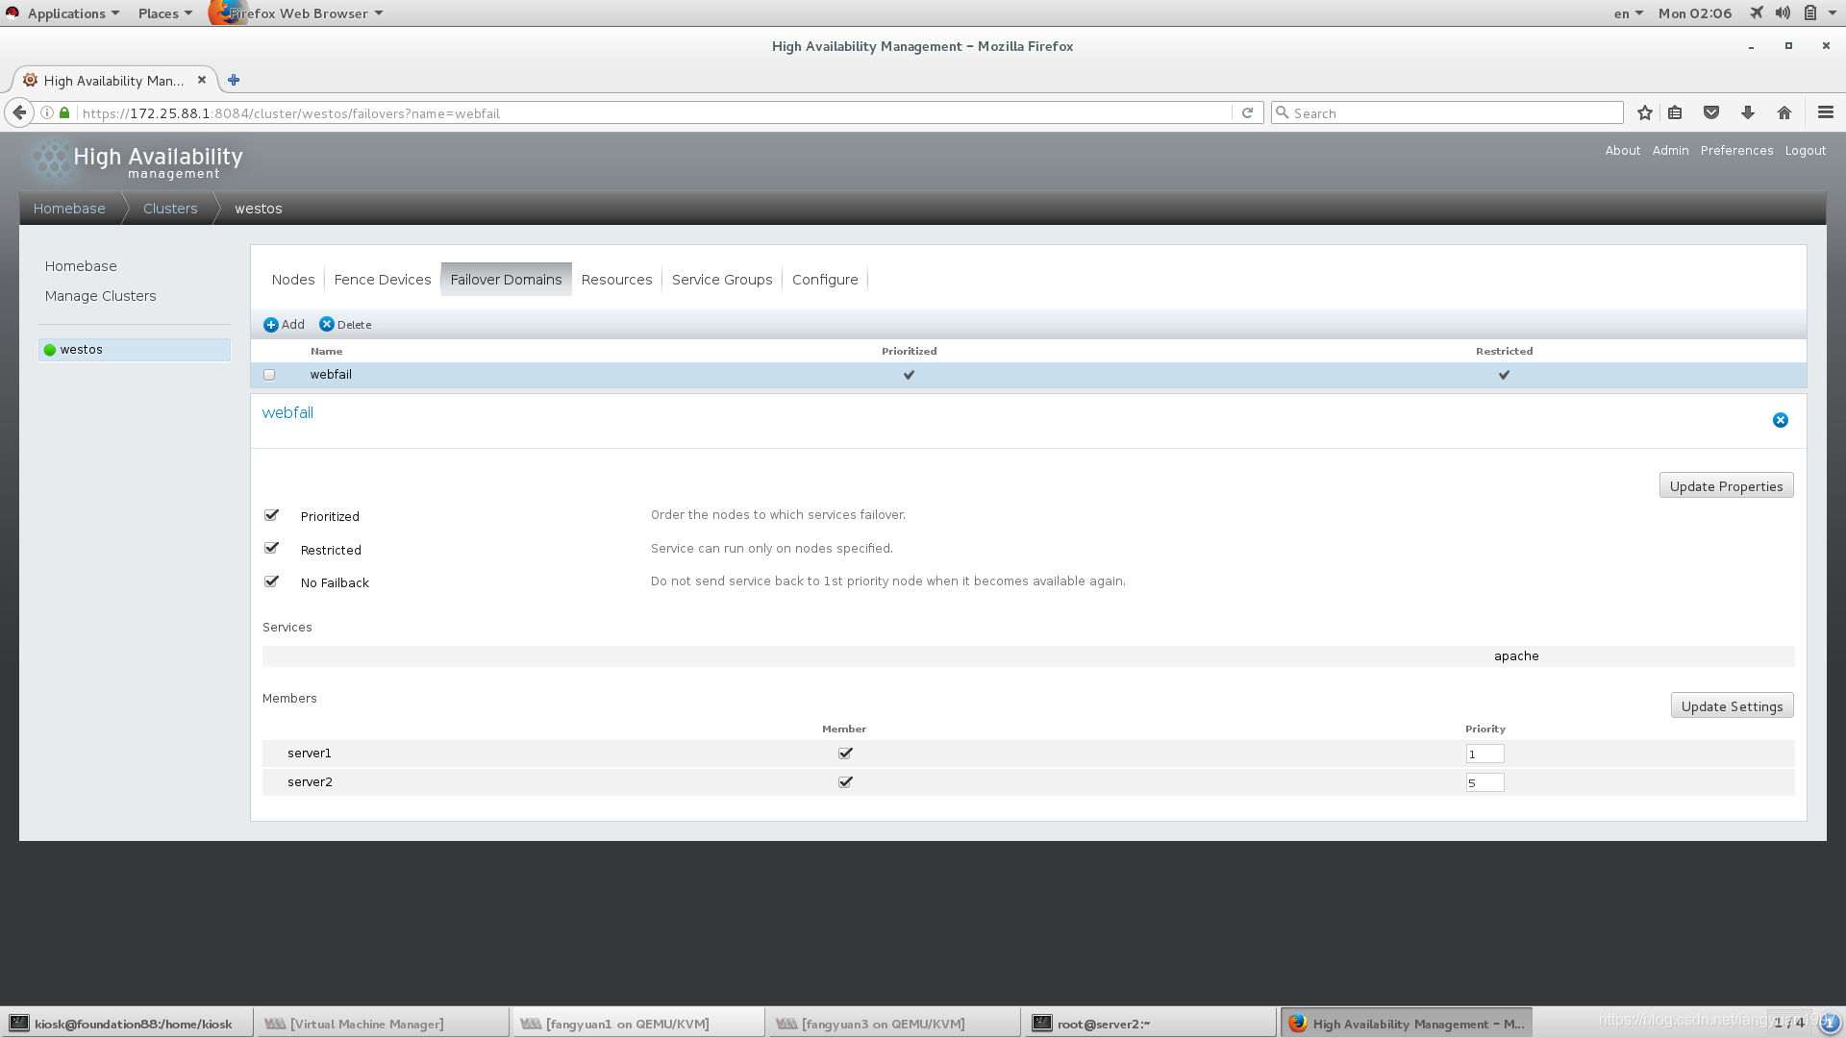Go to Firefox home page icon
1846x1038 pixels.
(1784, 112)
